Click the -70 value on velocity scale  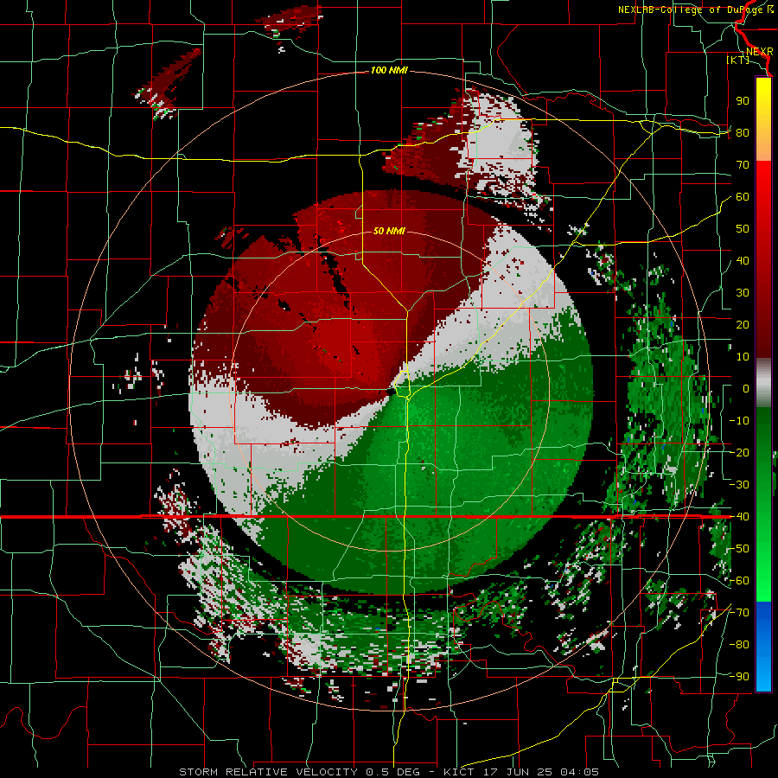pyautogui.click(x=739, y=612)
